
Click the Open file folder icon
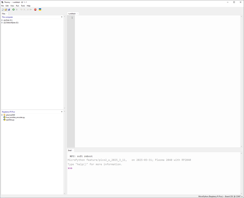[5, 9]
